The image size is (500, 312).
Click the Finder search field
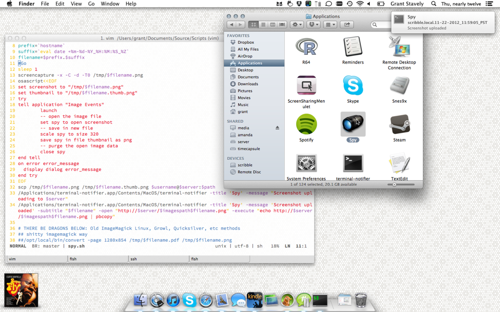[381, 25]
